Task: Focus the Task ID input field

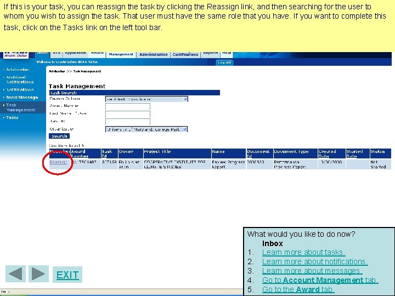Action: (x=128, y=122)
